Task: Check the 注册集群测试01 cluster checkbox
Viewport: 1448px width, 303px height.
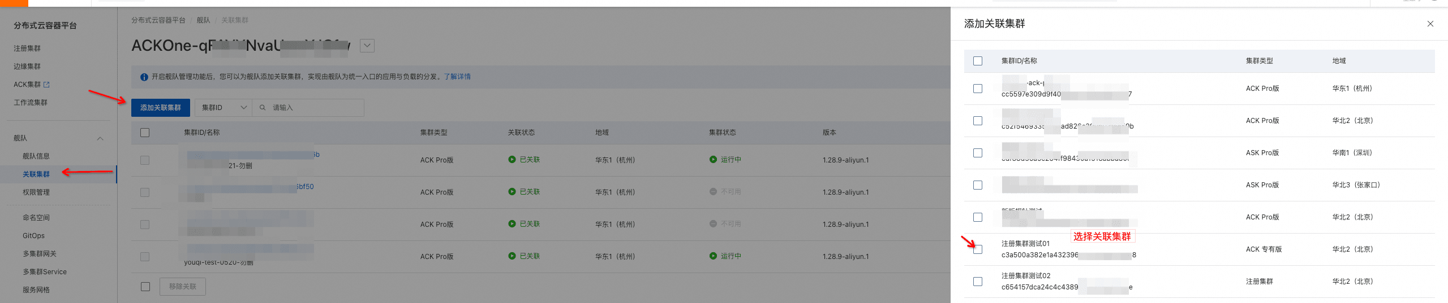Action: 978,249
